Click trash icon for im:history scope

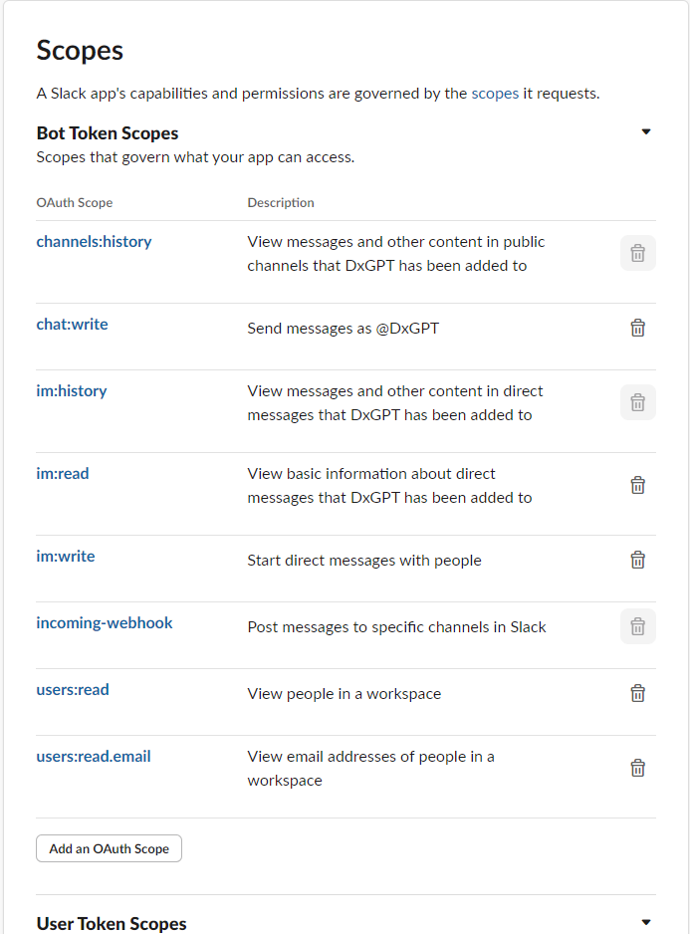point(638,402)
